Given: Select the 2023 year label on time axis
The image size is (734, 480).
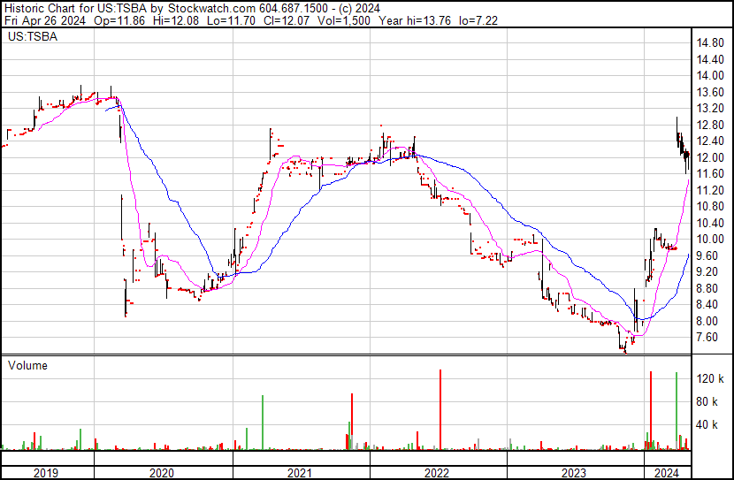Looking at the screenshot, I should 574,473.
